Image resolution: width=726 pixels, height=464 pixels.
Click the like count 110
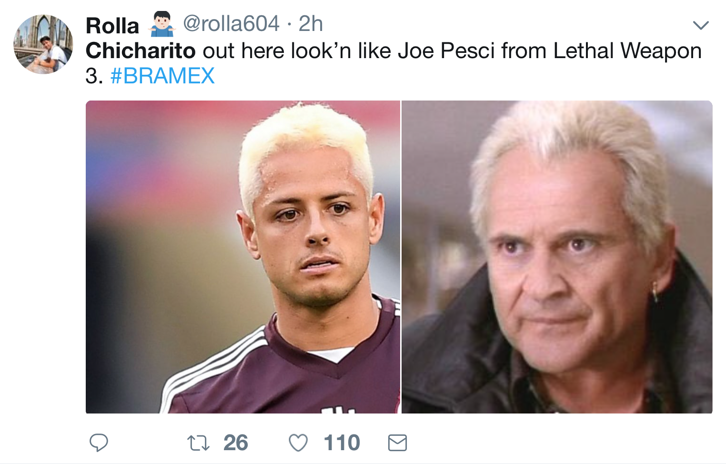tap(342, 443)
